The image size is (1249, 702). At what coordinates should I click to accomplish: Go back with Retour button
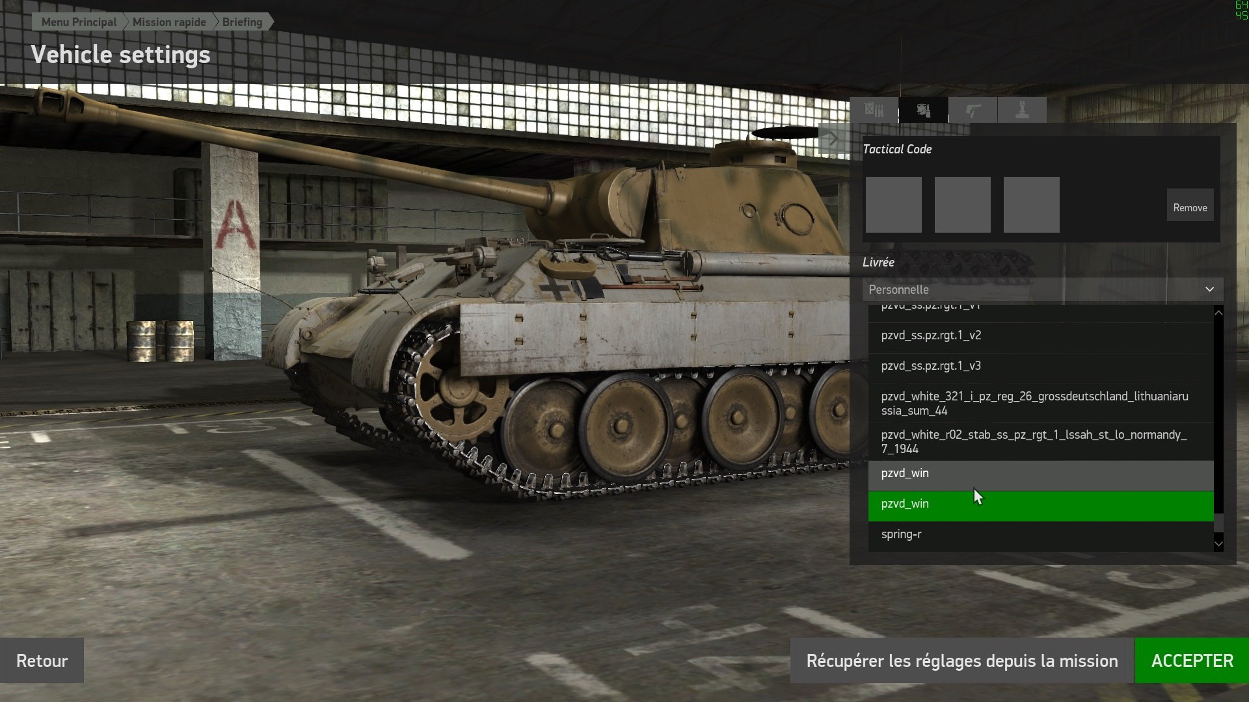pos(42,660)
